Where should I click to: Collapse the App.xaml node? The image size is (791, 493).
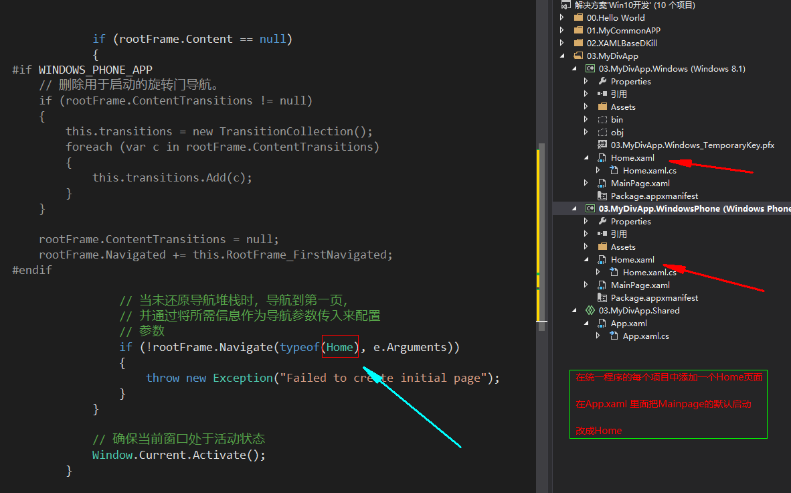[586, 324]
